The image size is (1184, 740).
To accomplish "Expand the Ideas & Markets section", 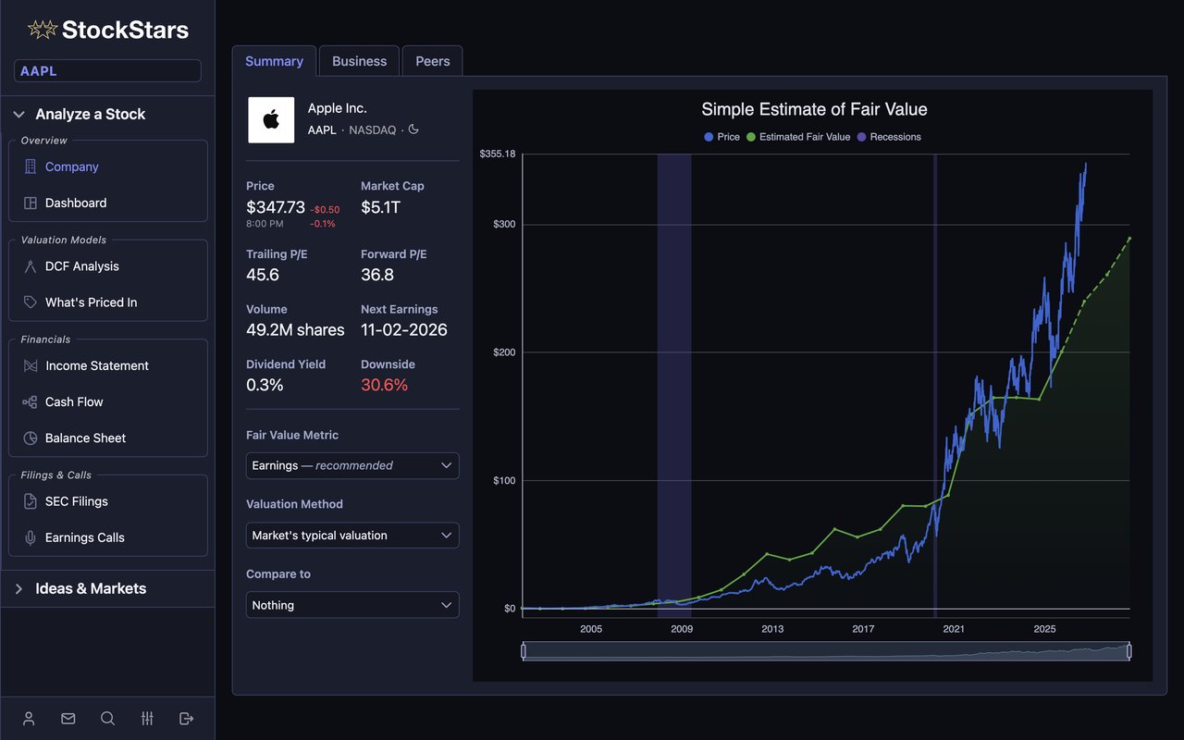I will 107,588.
